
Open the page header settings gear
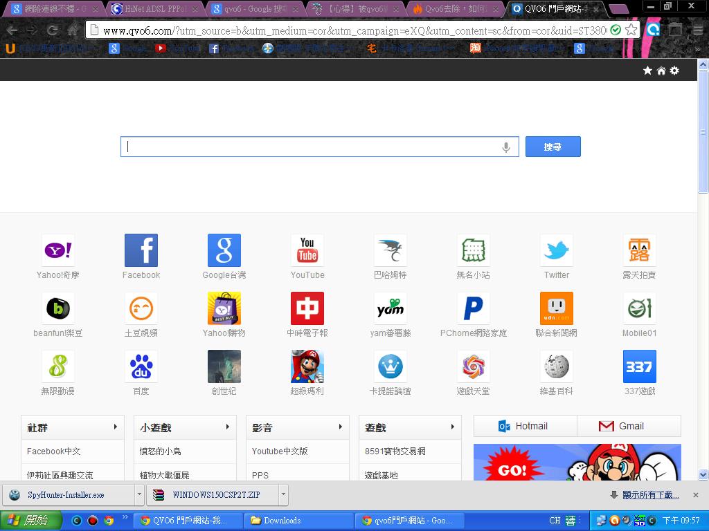click(x=674, y=71)
